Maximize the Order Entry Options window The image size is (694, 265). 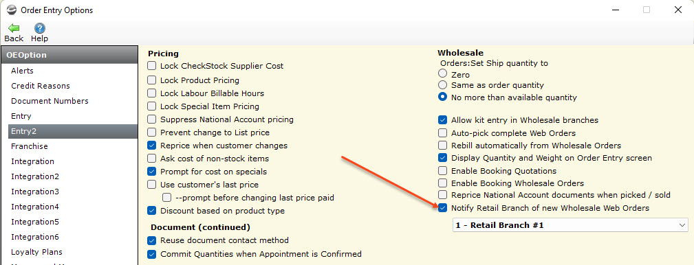(x=647, y=10)
